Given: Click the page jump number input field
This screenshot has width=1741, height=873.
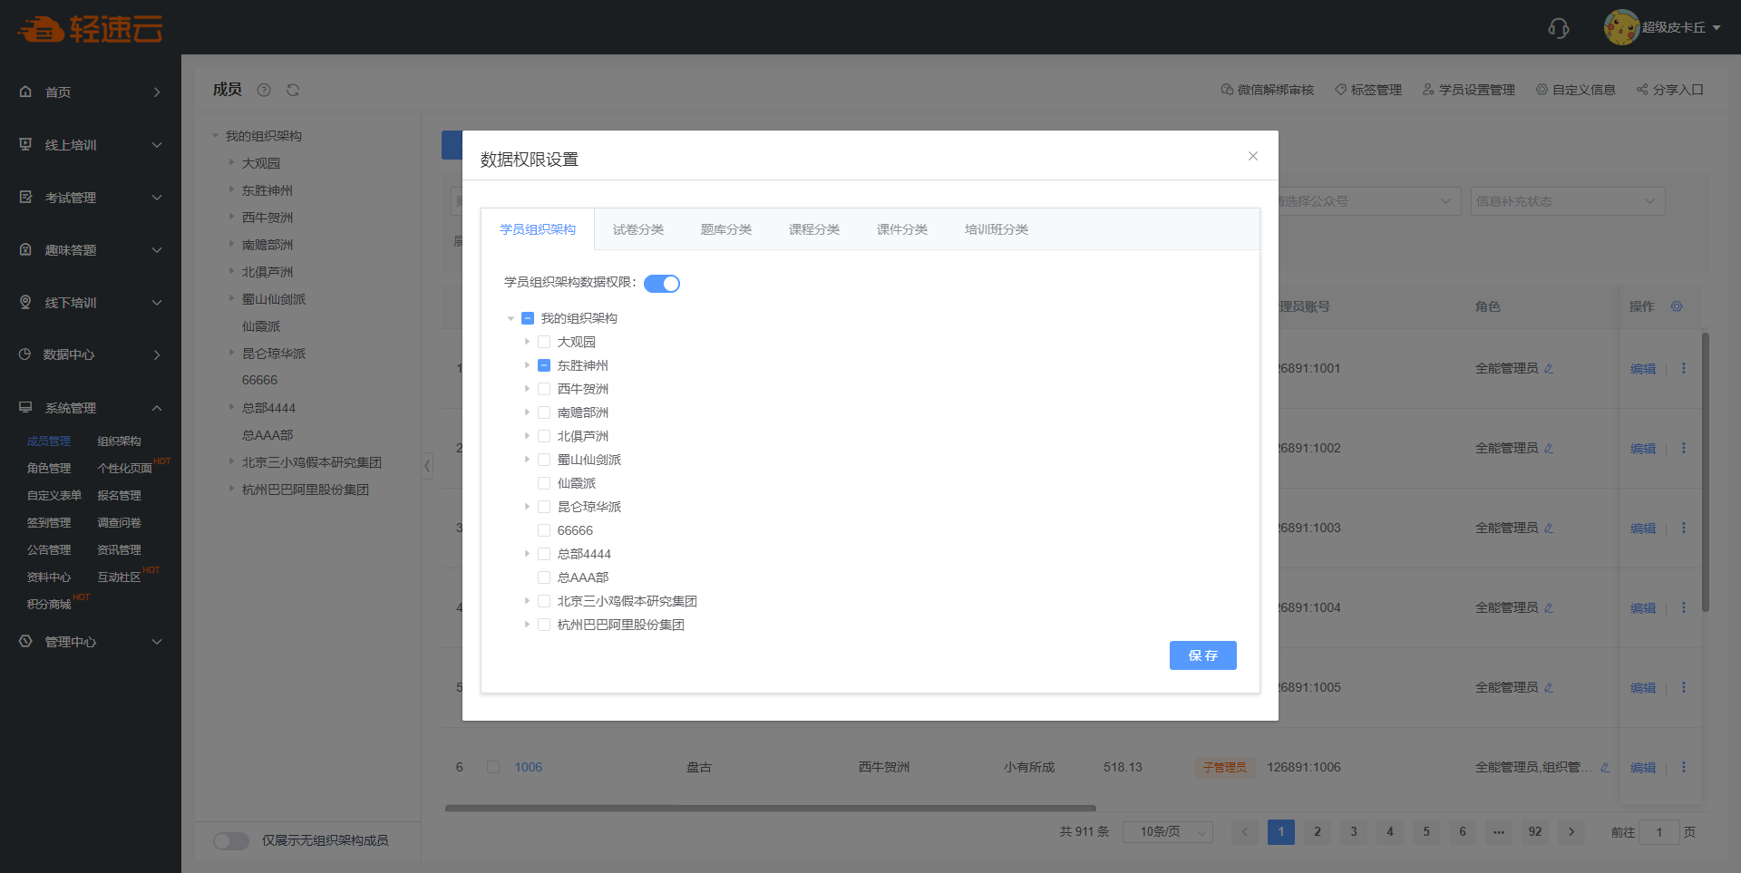Looking at the screenshot, I should pyautogui.click(x=1658, y=832).
